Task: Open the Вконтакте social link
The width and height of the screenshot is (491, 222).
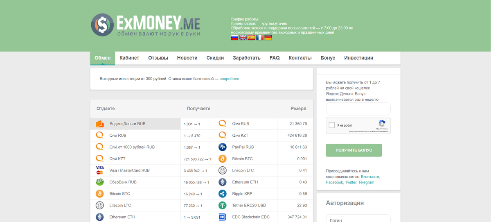Action: coord(370,177)
